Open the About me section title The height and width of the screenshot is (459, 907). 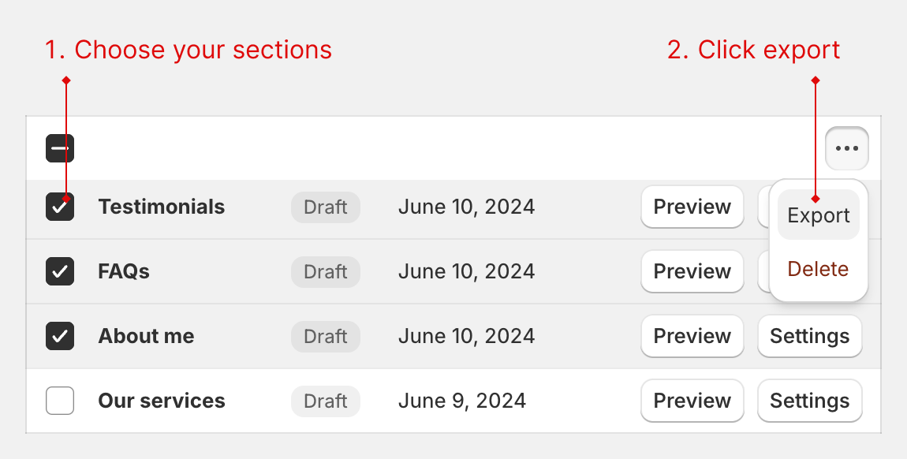146,336
